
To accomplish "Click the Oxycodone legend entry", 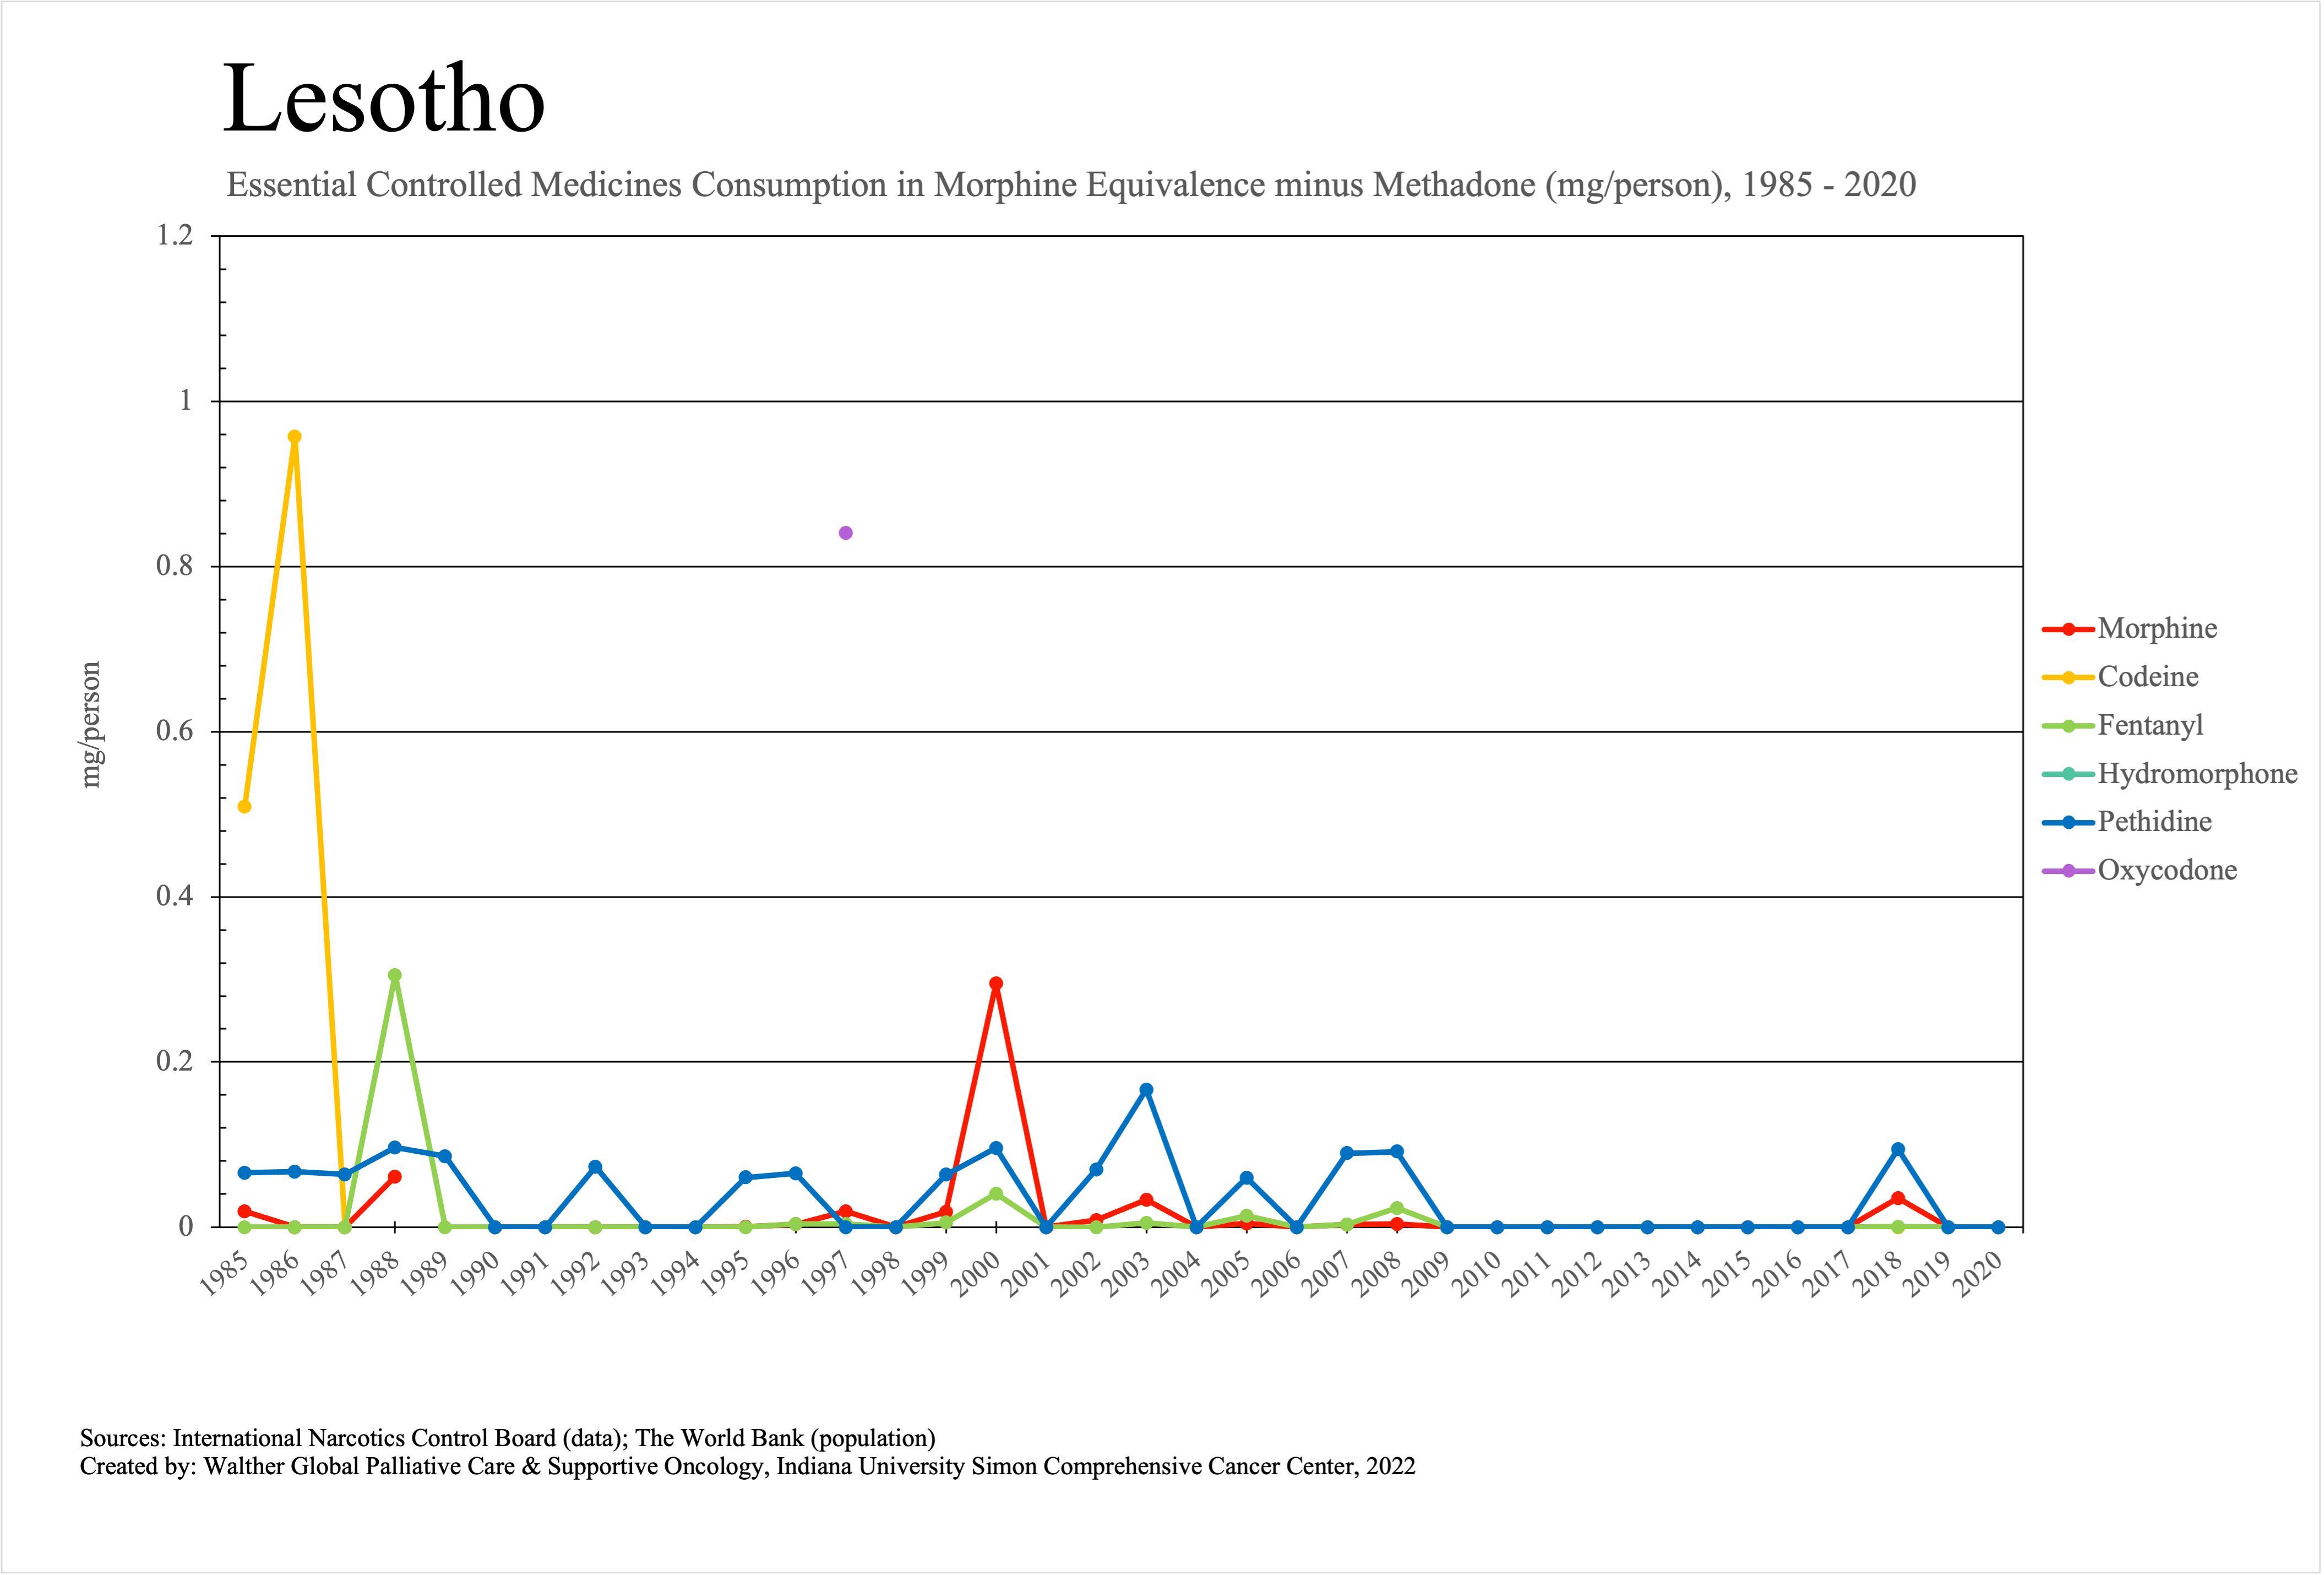I will [x=2166, y=870].
